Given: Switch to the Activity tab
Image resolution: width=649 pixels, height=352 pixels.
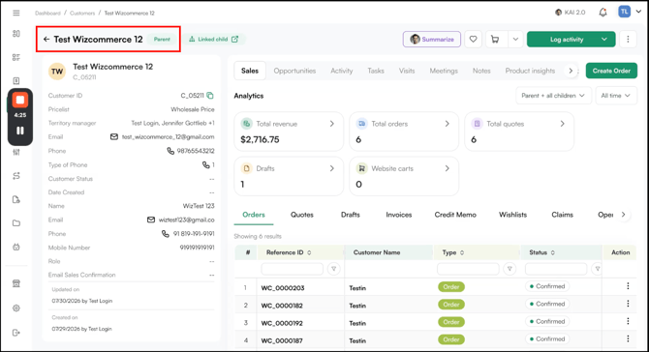Looking at the screenshot, I should coord(342,71).
